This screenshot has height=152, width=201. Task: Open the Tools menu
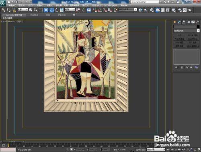pos(21,5)
